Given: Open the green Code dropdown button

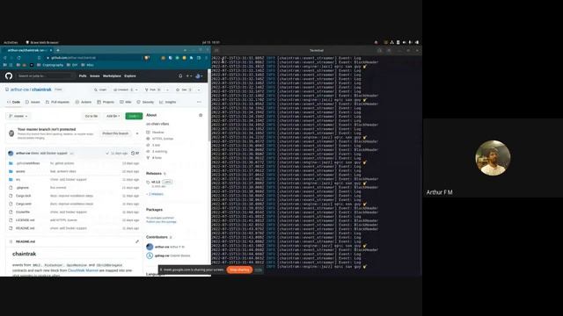Looking at the screenshot, I should point(134,116).
